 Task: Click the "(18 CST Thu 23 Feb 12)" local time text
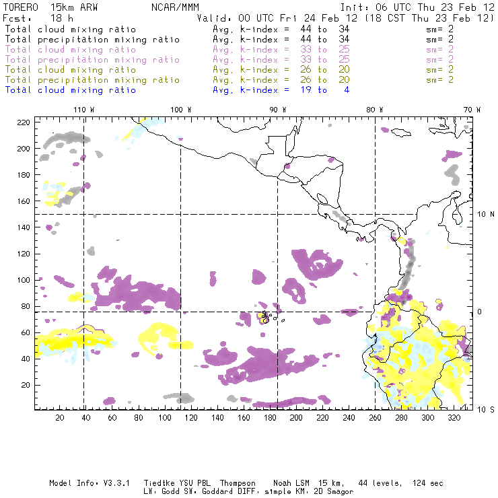429,18
